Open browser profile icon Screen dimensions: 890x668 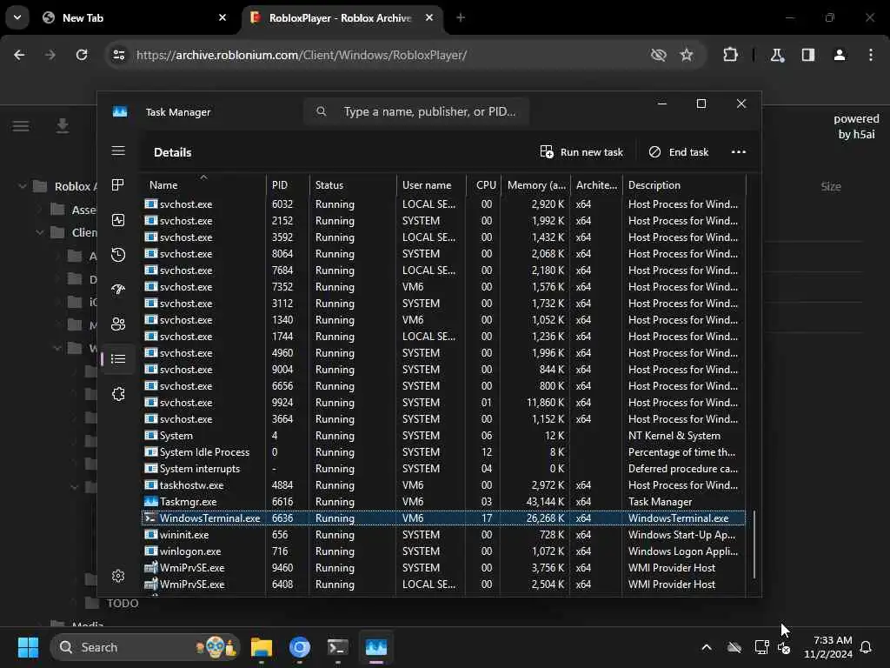(840, 55)
